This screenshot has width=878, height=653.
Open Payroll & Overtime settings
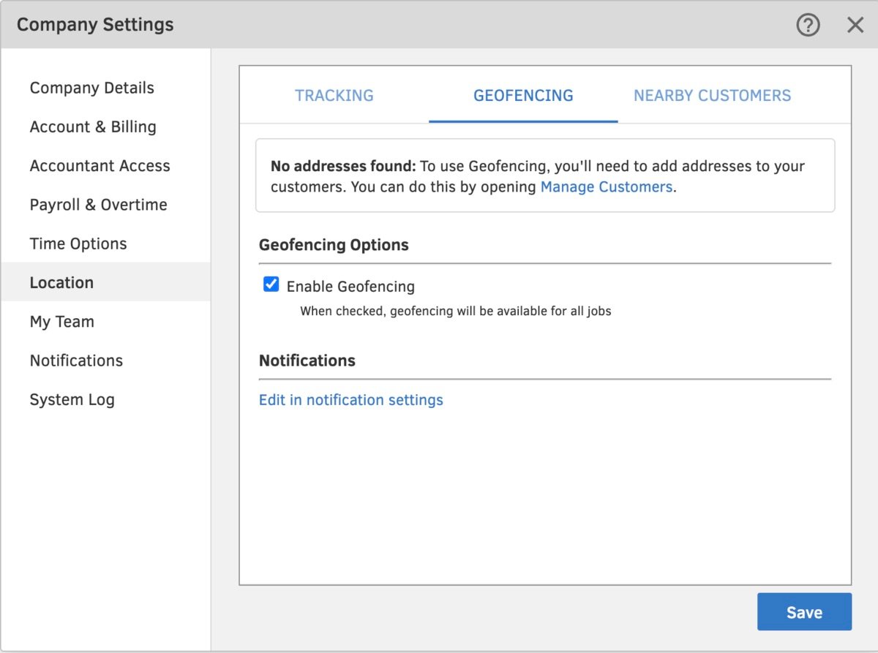[x=98, y=205]
